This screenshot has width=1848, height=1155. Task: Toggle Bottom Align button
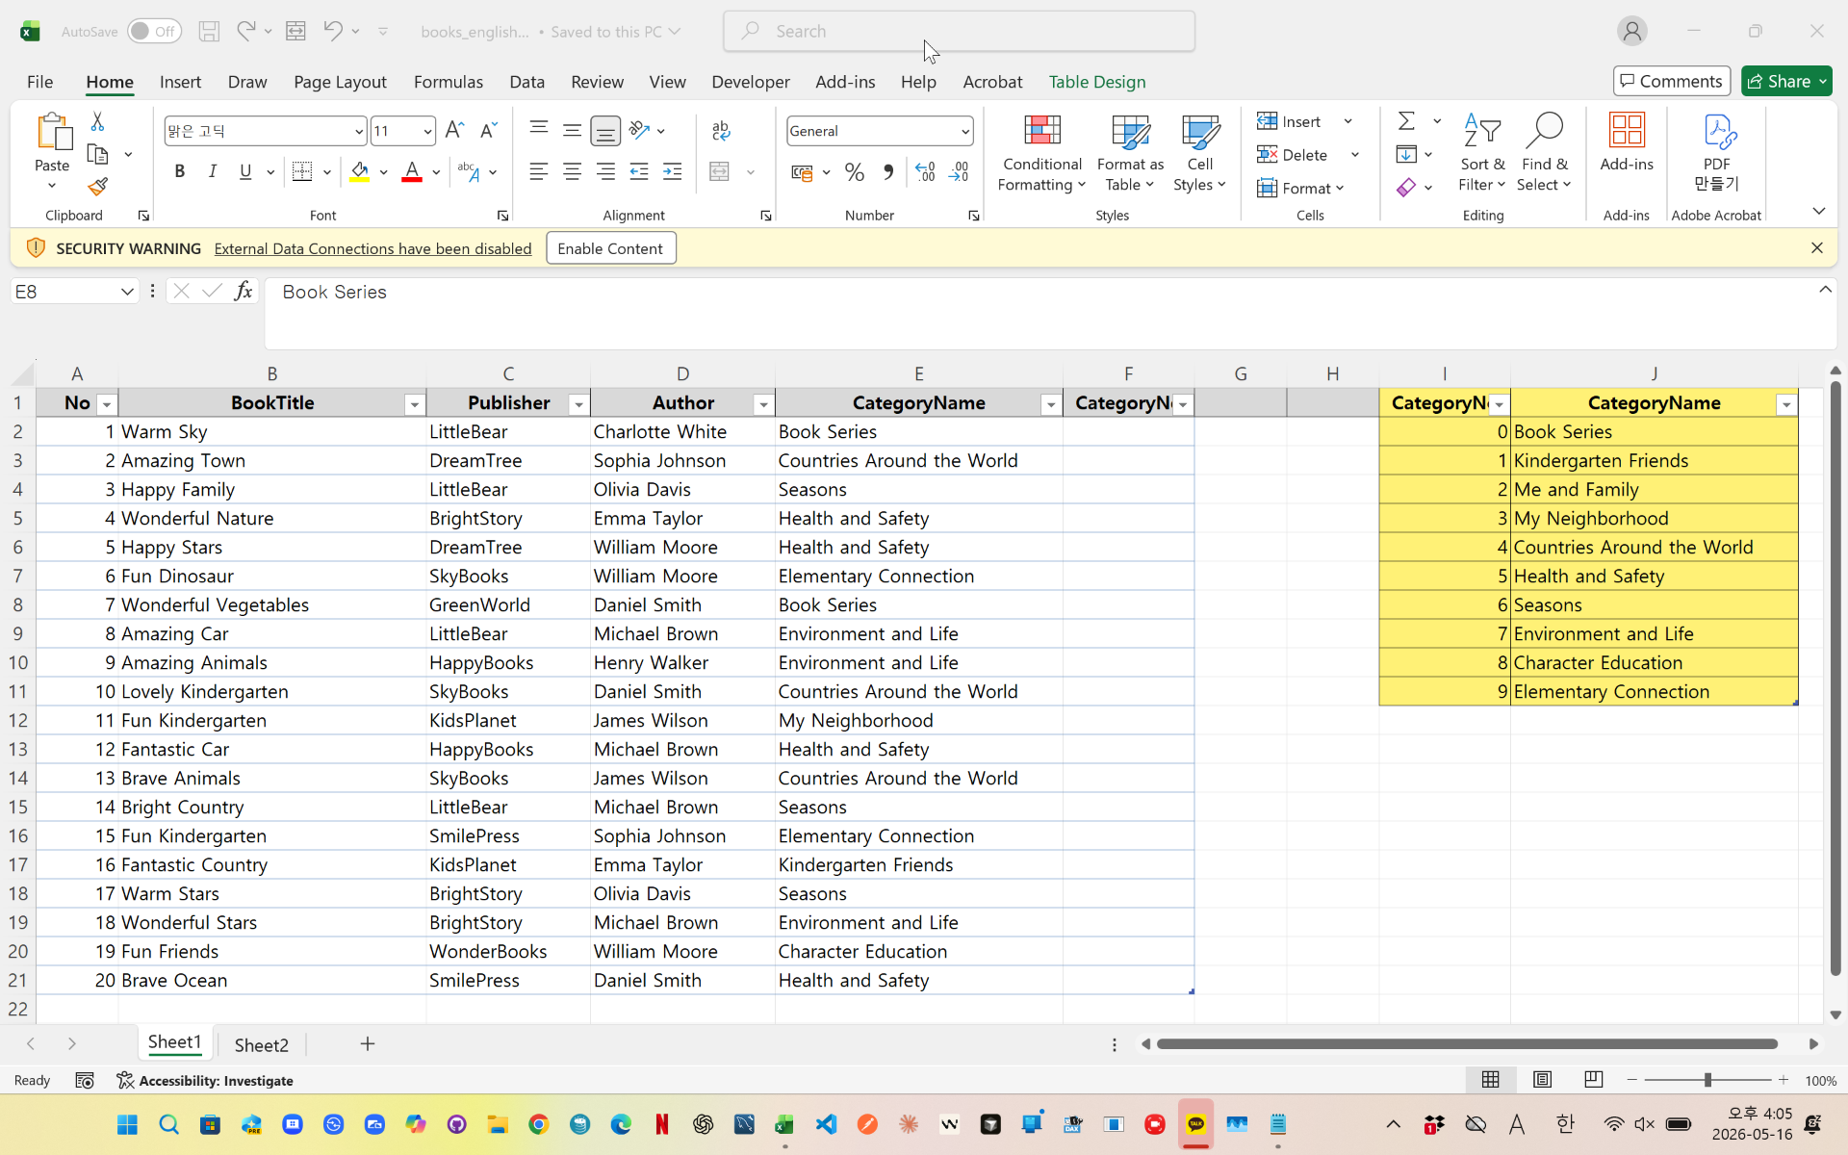pyautogui.click(x=605, y=130)
